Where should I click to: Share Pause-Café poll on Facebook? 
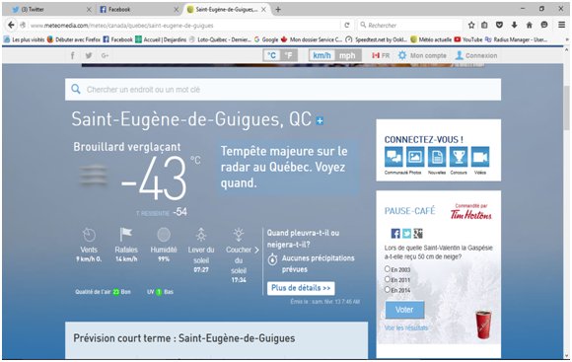395,233
